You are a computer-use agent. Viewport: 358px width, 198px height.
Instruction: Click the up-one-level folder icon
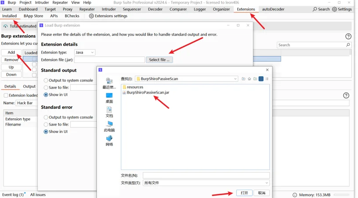[x=244, y=79]
